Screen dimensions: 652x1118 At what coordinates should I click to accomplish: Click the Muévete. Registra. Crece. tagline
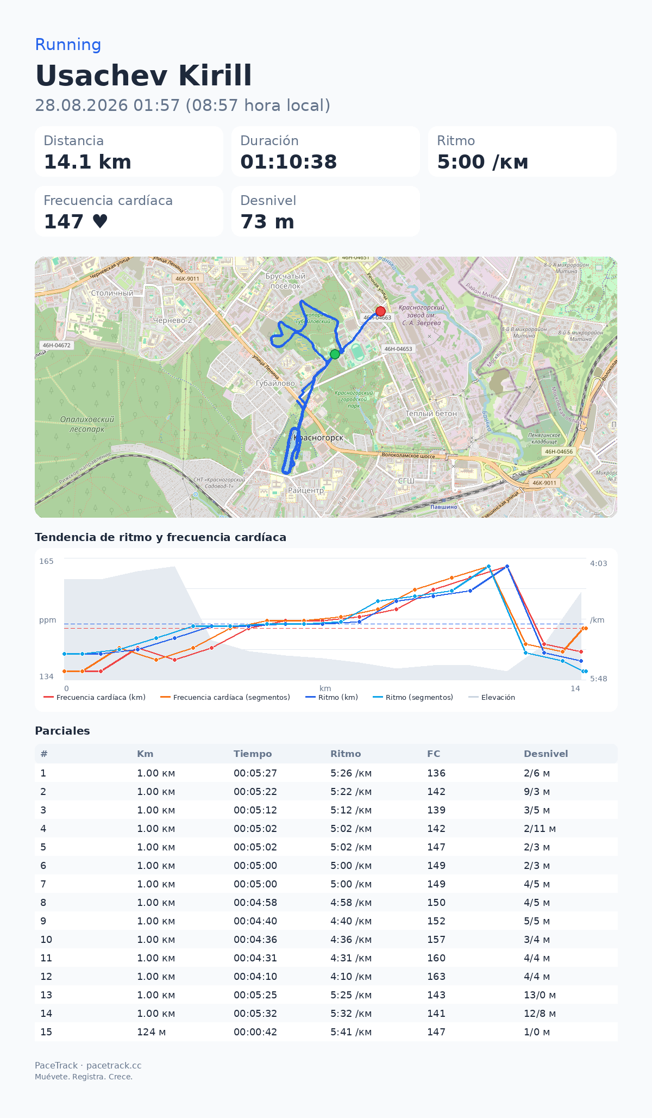84,1077
